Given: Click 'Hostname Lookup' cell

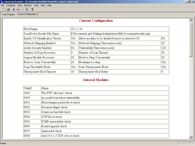Looking at the screenshot, I should [120, 62].
